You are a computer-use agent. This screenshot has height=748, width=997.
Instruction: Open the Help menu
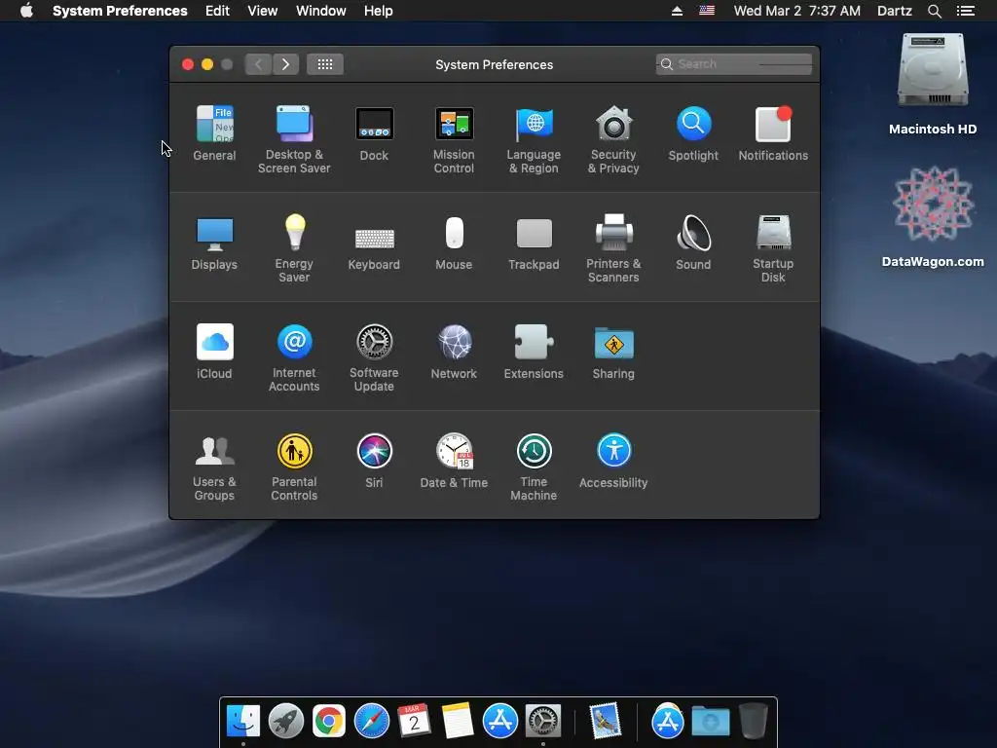379,11
